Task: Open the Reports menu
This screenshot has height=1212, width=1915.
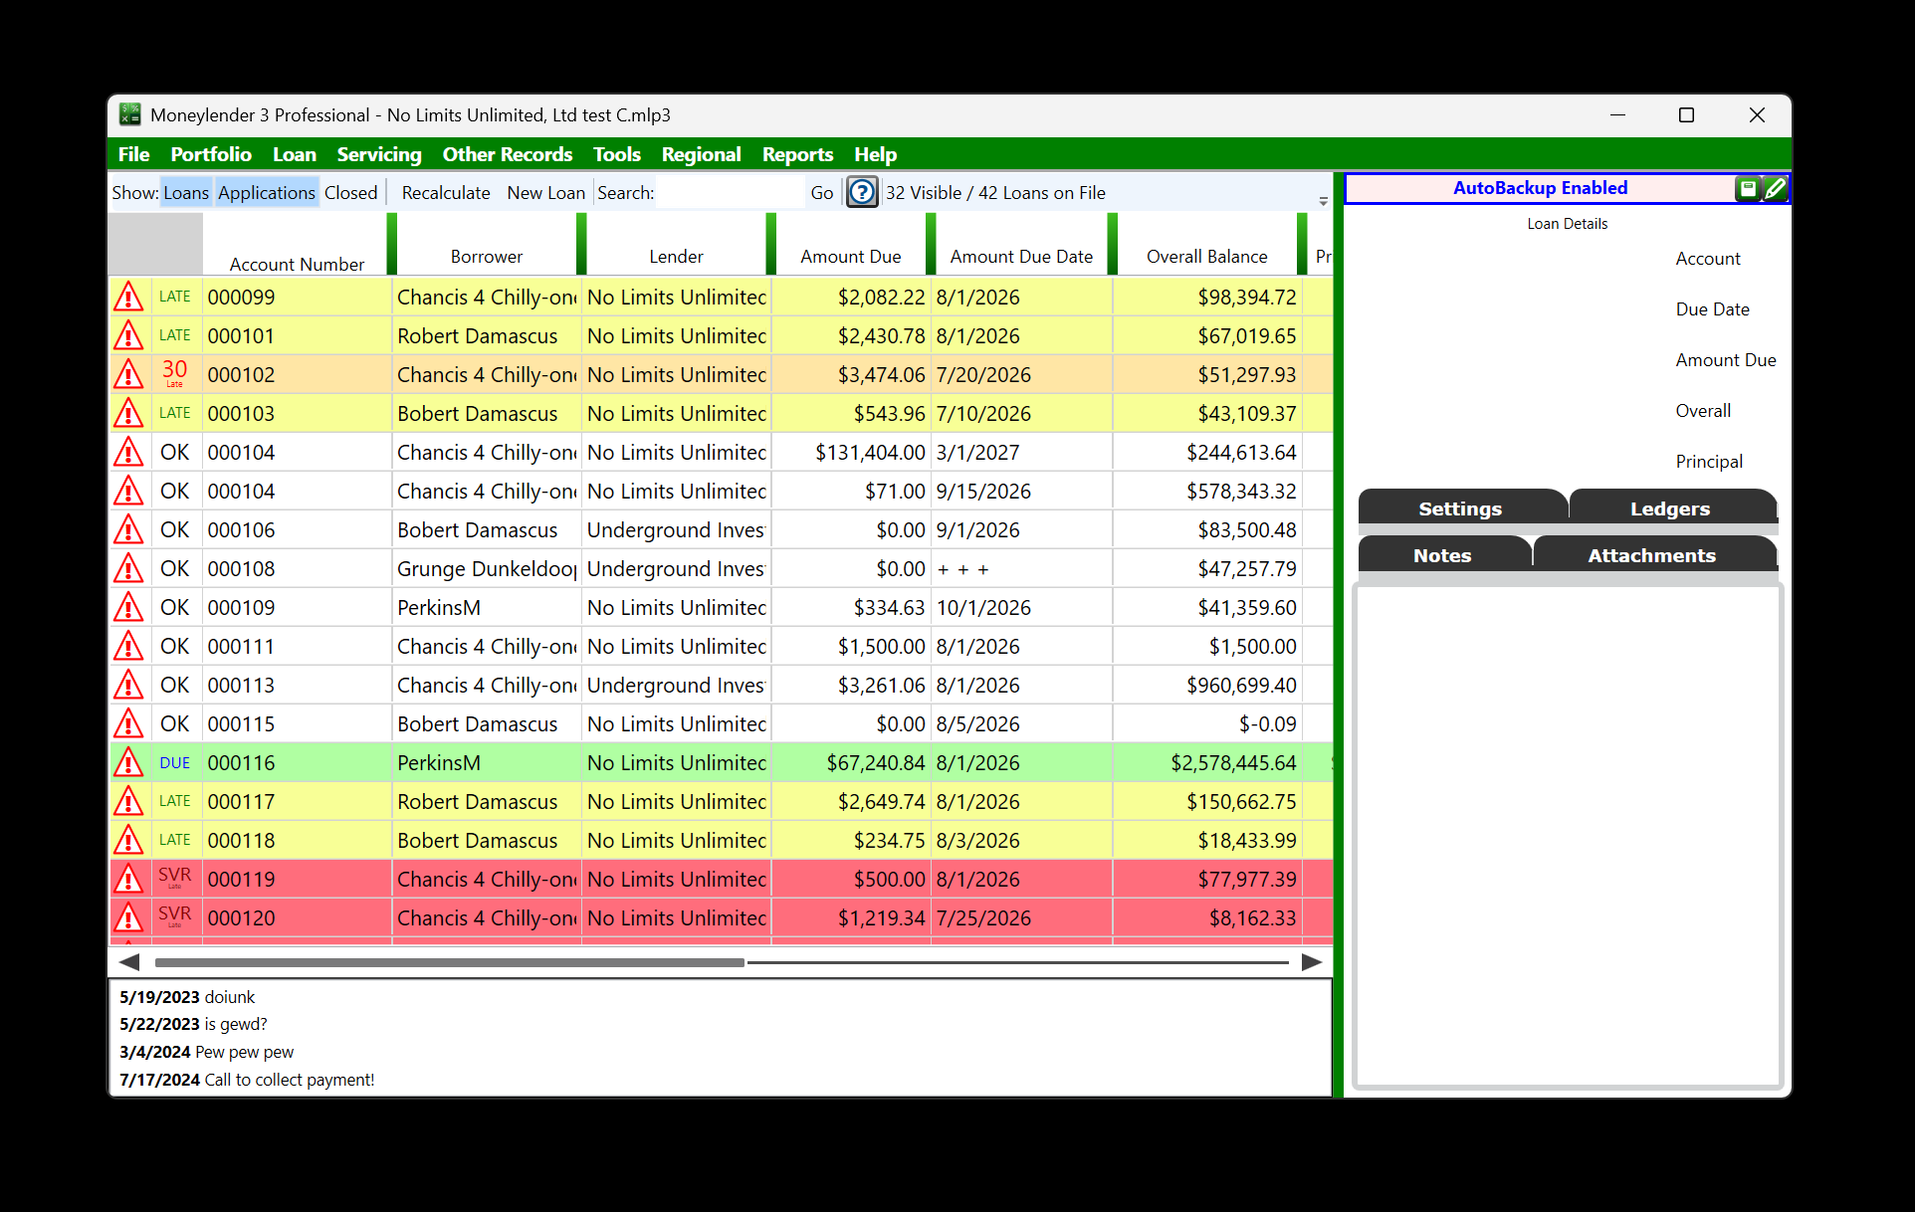Action: [x=797, y=154]
